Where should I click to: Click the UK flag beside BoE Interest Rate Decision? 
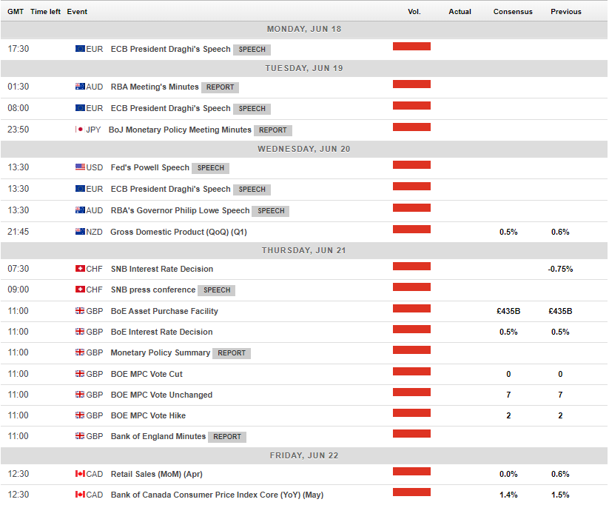tap(80, 331)
